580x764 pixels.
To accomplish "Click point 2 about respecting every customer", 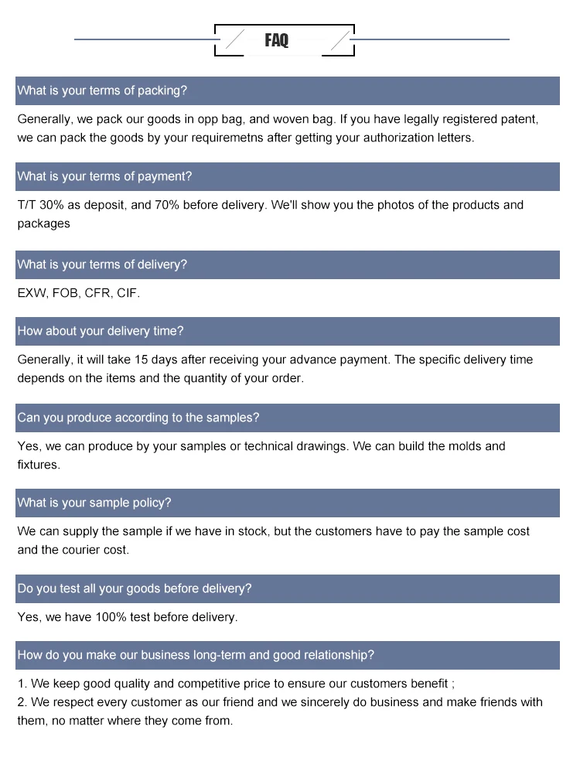I will (x=280, y=711).
